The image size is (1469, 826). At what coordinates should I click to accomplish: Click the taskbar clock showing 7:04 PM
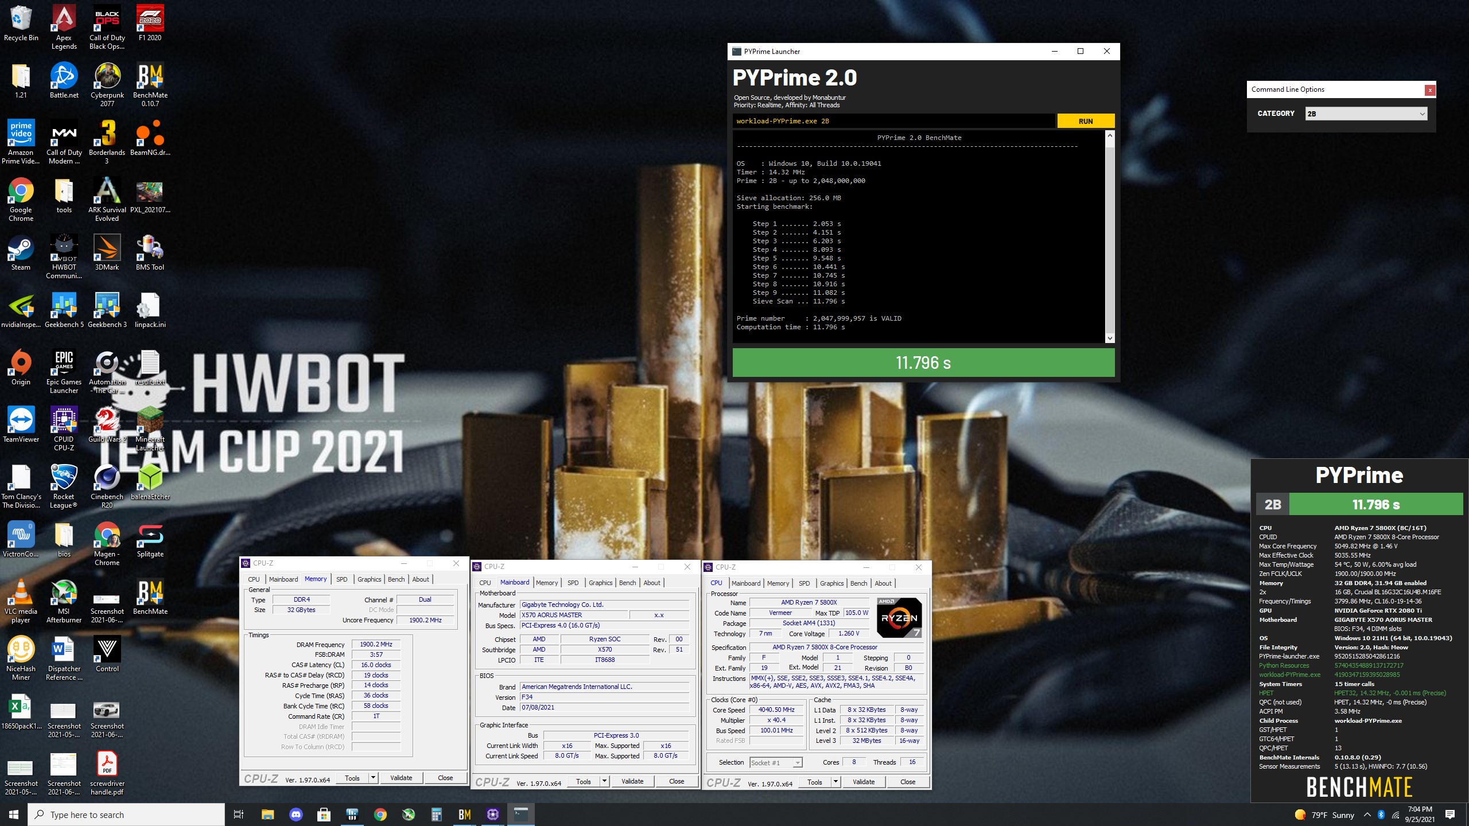1420,815
